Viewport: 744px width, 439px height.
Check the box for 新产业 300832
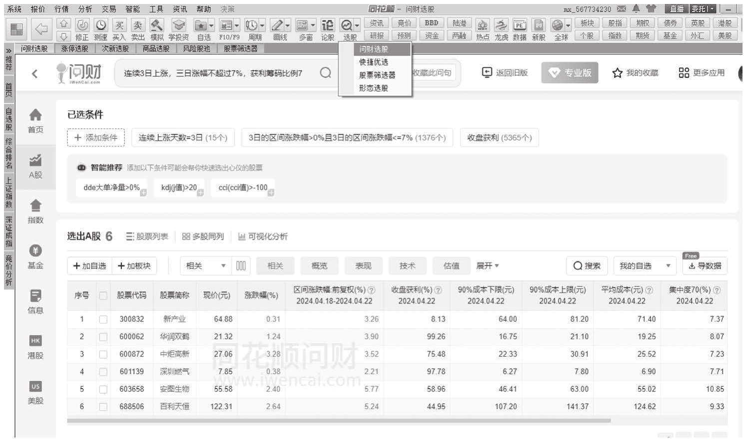[103, 319]
